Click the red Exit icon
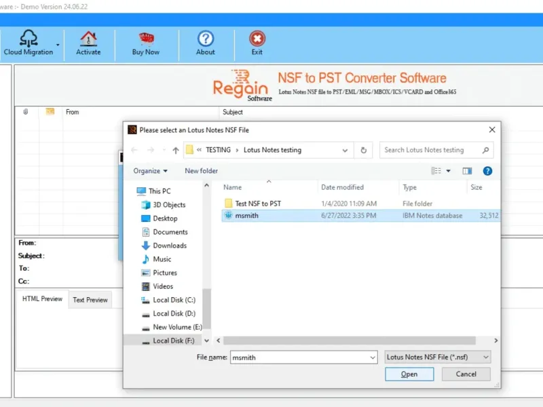Viewport: 543px width, 407px height. click(257, 39)
